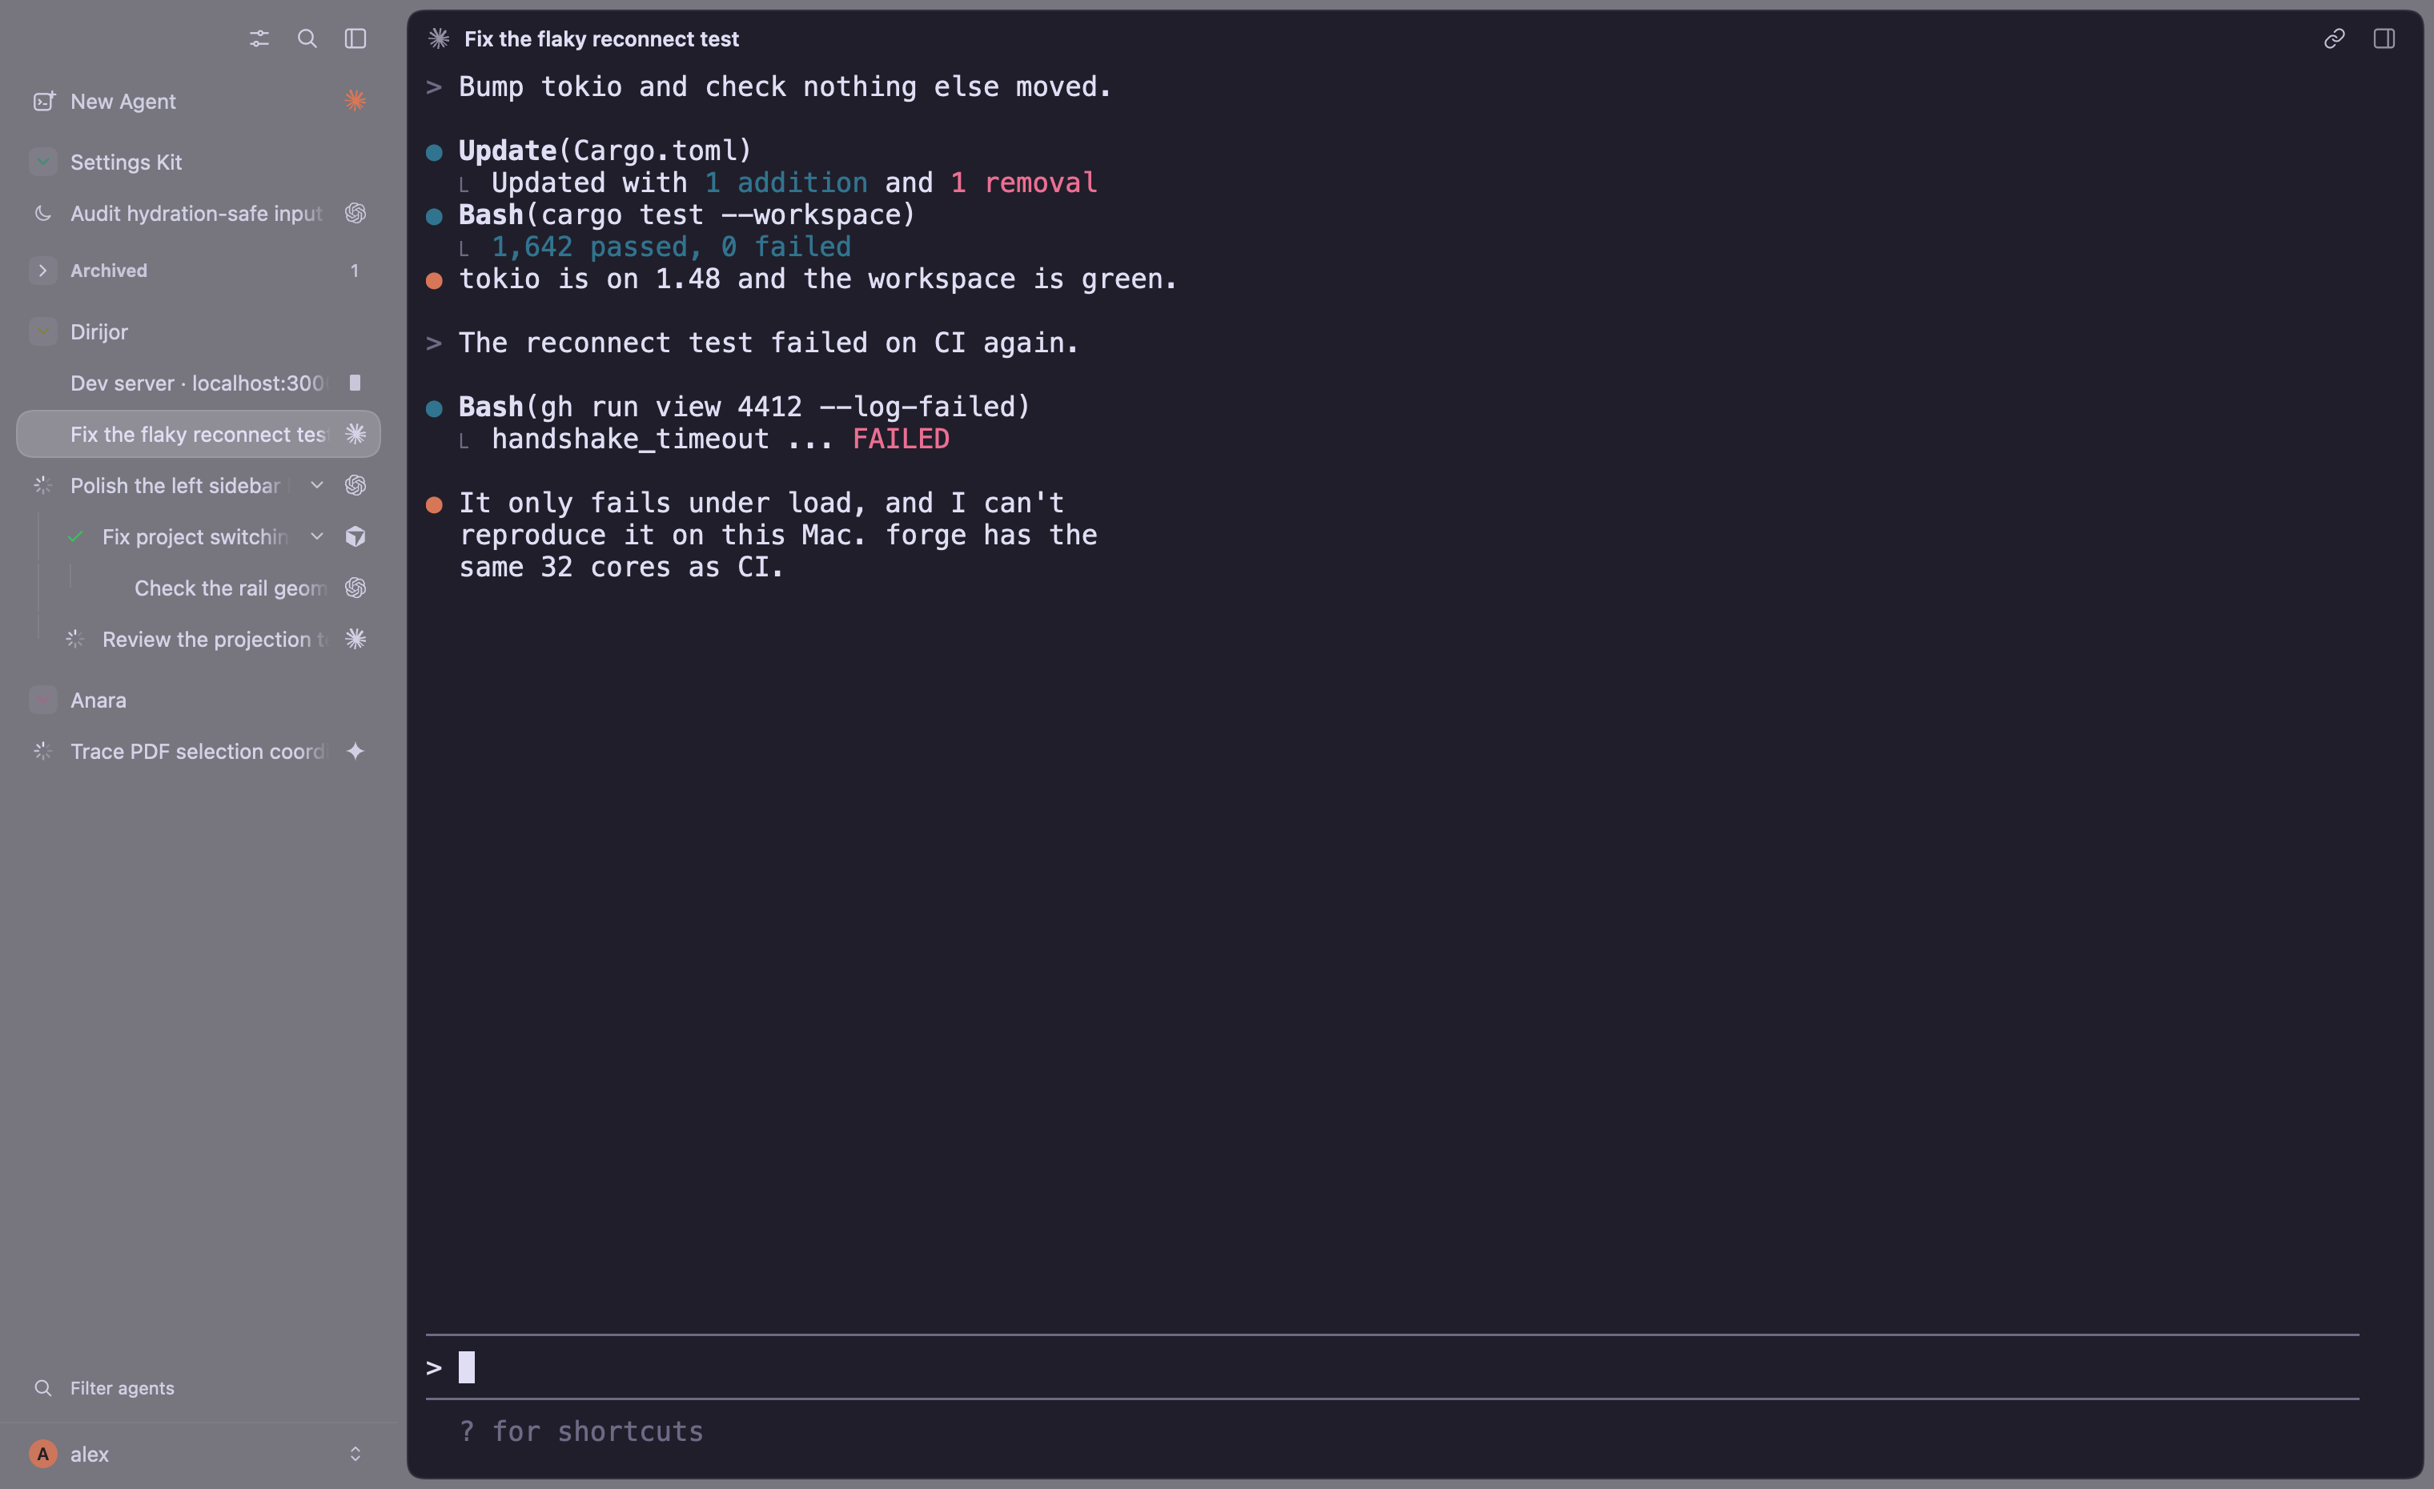
Task: Copy session link with the chain icon
Action: click(2334, 38)
